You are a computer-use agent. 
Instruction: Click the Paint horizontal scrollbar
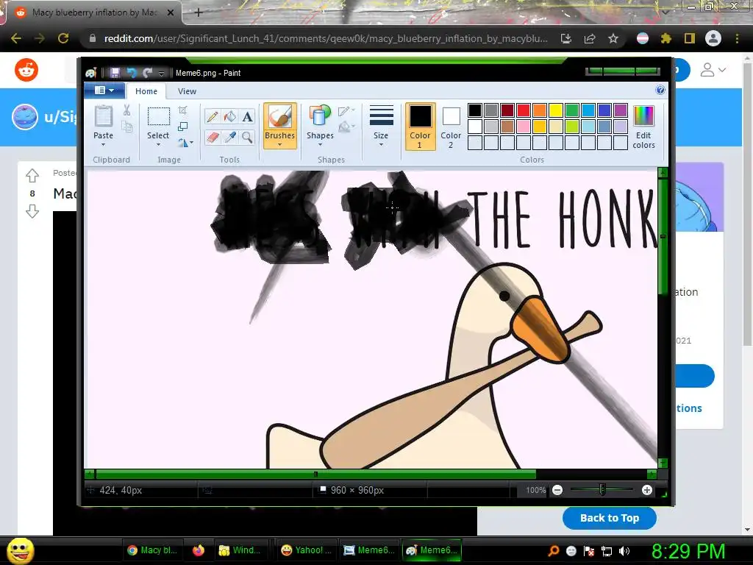[315, 475]
